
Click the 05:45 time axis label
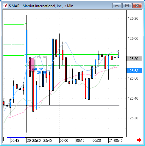pos(15,141)
